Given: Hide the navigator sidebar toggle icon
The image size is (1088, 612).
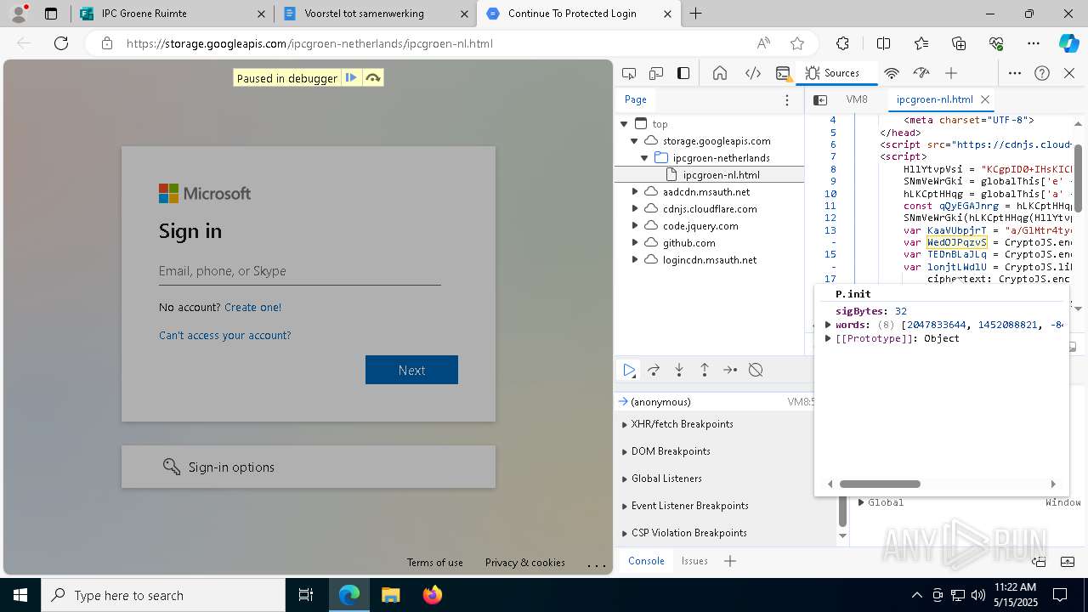Looking at the screenshot, I should 820,99.
